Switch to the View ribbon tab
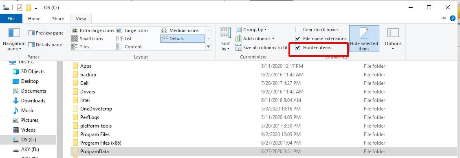This screenshot has width=460, height=158. tap(81, 18)
